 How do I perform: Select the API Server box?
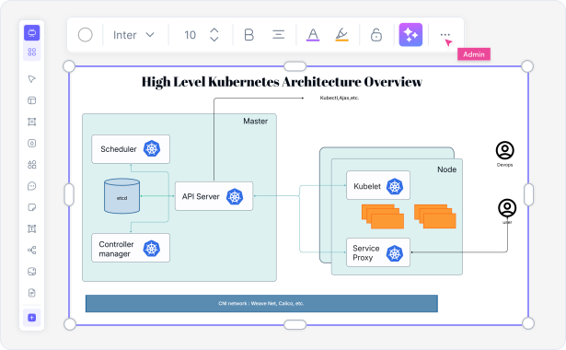click(x=214, y=196)
